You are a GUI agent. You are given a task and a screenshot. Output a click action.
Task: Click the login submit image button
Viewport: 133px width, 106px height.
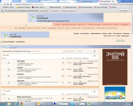coord(95,51)
